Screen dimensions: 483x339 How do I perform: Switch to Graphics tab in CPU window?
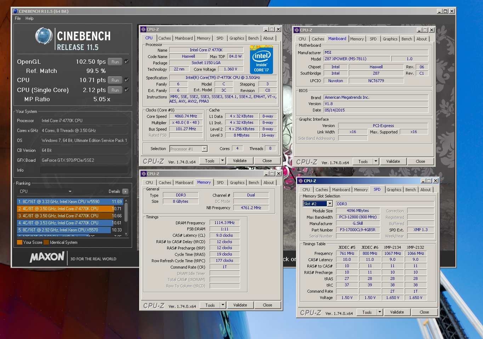point(237,38)
